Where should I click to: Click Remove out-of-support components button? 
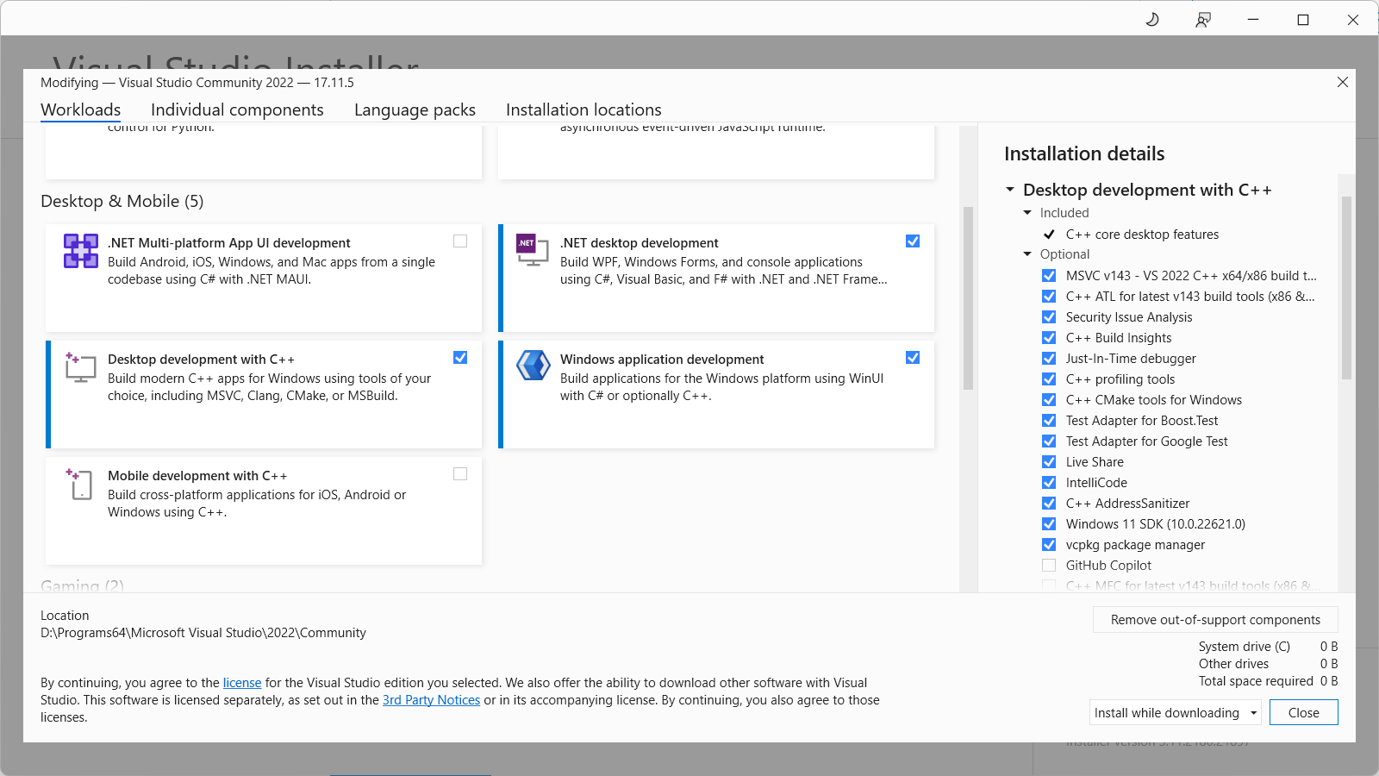coord(1215,620)
